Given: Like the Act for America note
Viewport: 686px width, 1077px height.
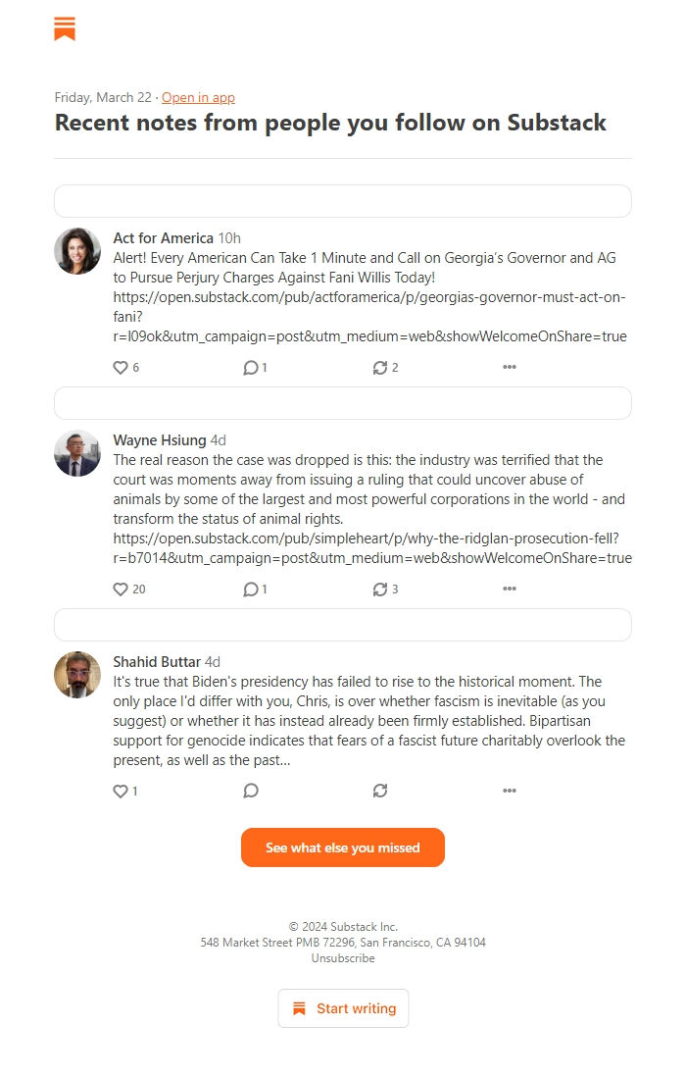Looking at the screenshot, I should point(117,367).
